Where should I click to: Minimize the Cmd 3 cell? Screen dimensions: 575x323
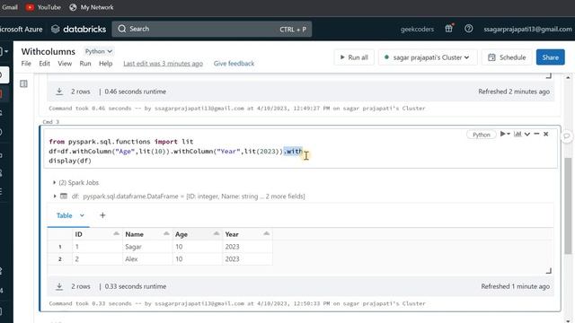click(x=536, y=134)
